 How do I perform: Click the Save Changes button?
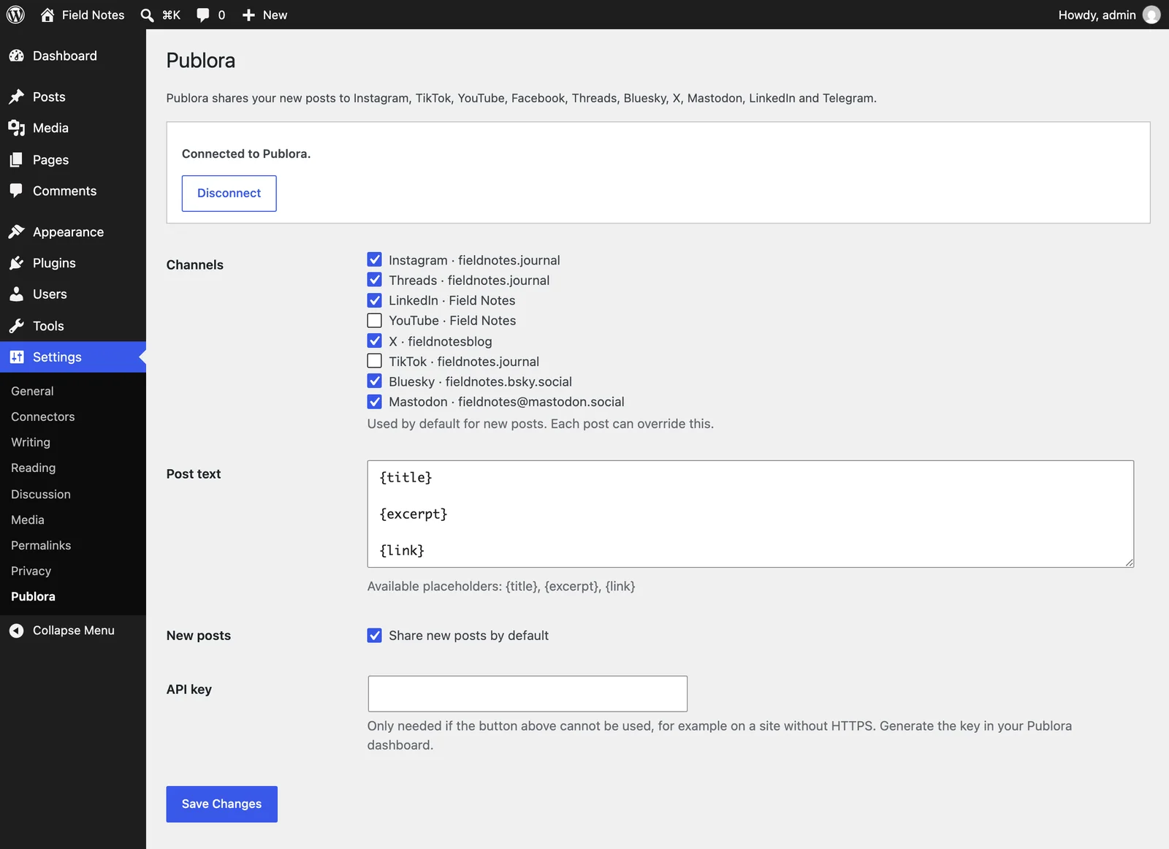[221, 804]
